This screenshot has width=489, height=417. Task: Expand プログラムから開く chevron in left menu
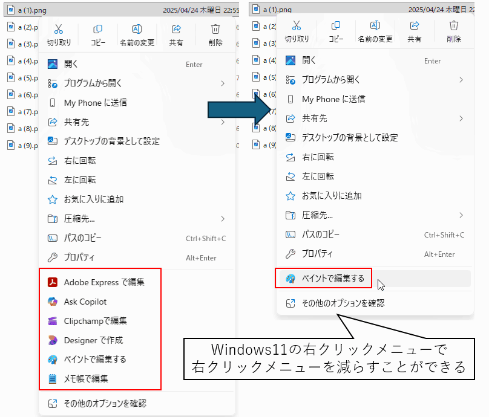(223, 83)
